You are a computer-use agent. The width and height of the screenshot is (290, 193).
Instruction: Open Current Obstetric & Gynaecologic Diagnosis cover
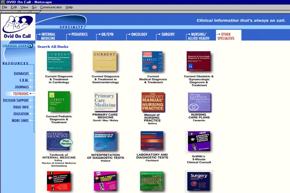(x=199, y=61)
